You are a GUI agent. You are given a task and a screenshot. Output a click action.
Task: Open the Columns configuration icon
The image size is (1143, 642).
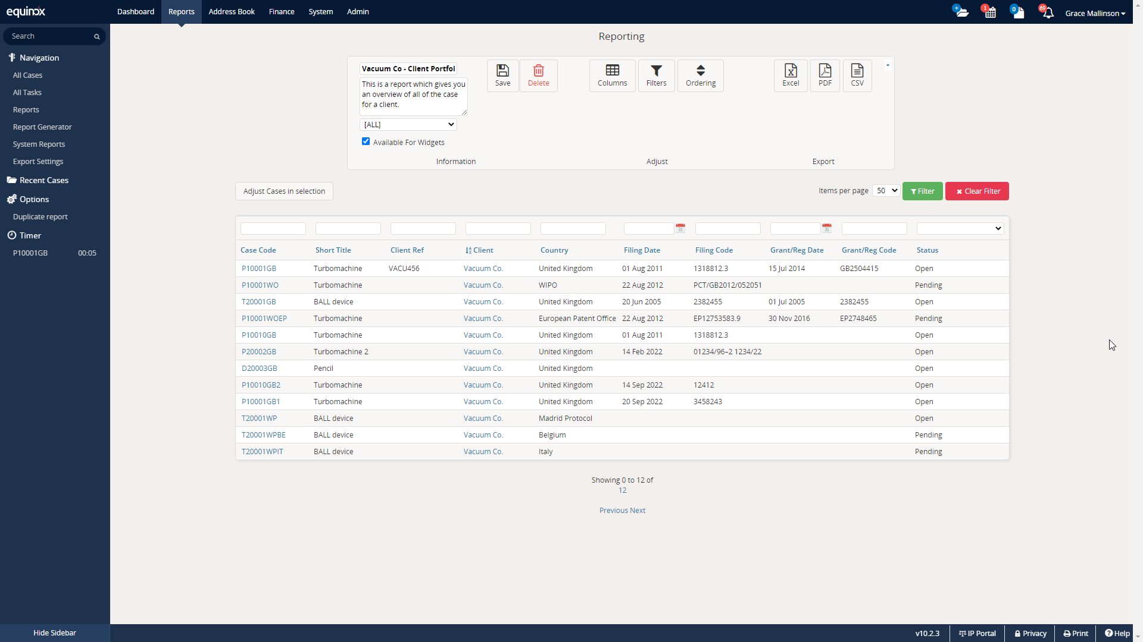tap(612, 75)
